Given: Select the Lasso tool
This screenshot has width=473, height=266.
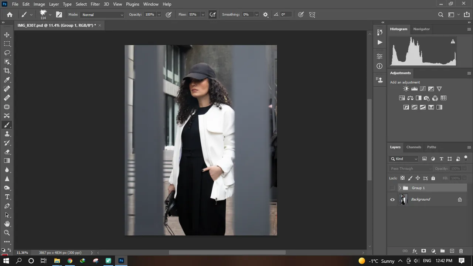Looking at the screenshot, I should [7, 53].
